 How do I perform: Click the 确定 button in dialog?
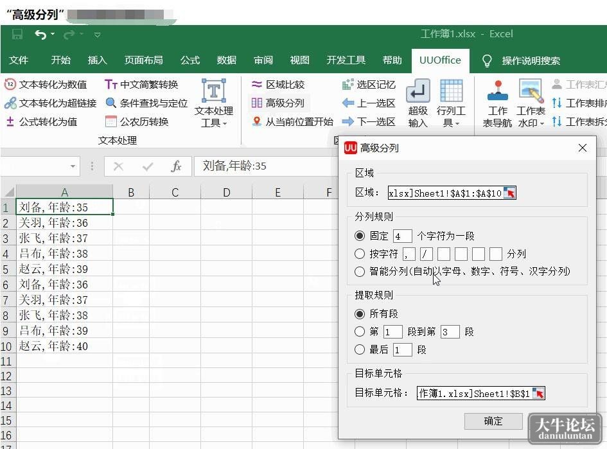click(493, 421)
